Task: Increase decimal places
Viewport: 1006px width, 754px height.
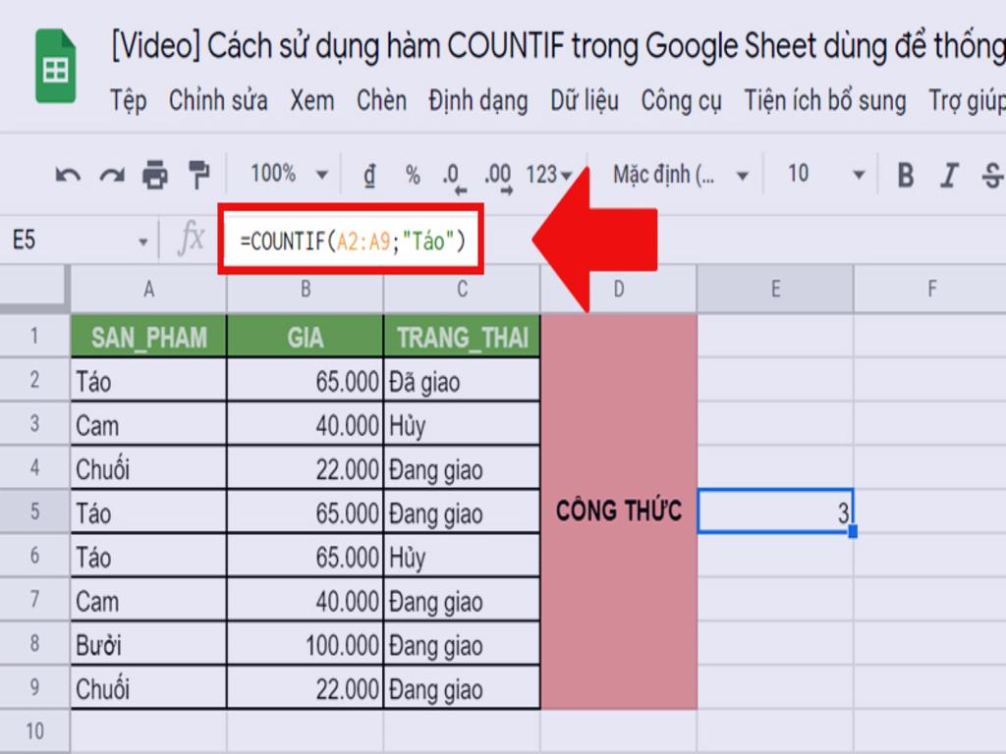Action: coord(497,175)
